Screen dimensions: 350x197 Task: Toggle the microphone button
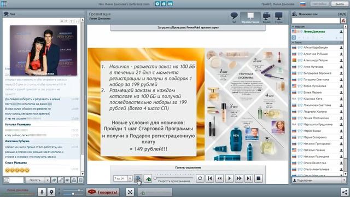pyautogui.click(x=42, y=192)
